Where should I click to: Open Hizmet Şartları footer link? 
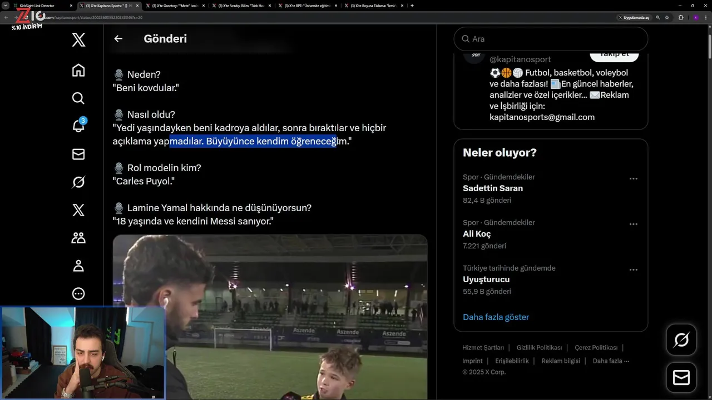(483, 347)
